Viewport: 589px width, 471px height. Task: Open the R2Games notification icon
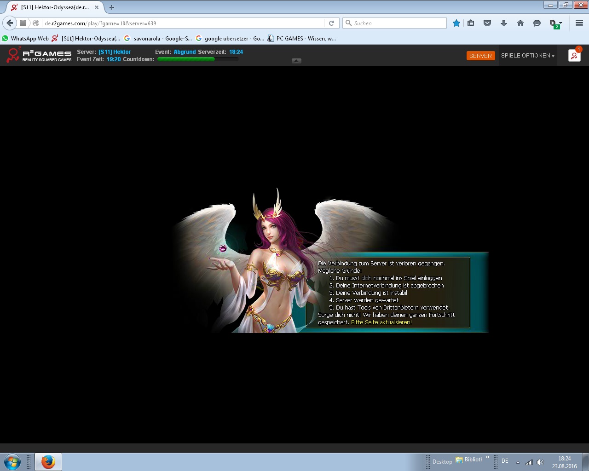click(574, 56)
